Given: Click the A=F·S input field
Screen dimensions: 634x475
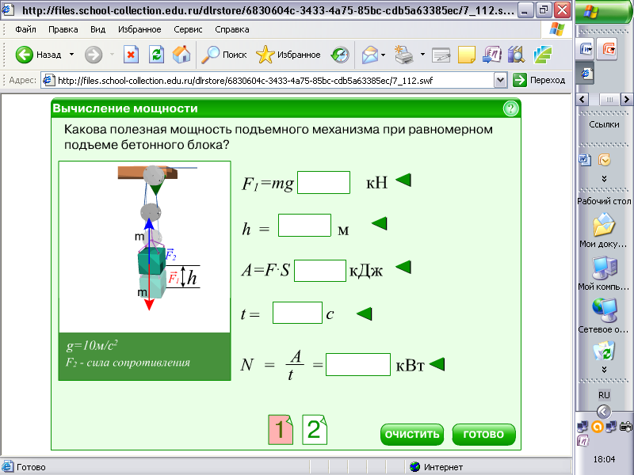Looking at the screenshot, I should click(320, 270).
